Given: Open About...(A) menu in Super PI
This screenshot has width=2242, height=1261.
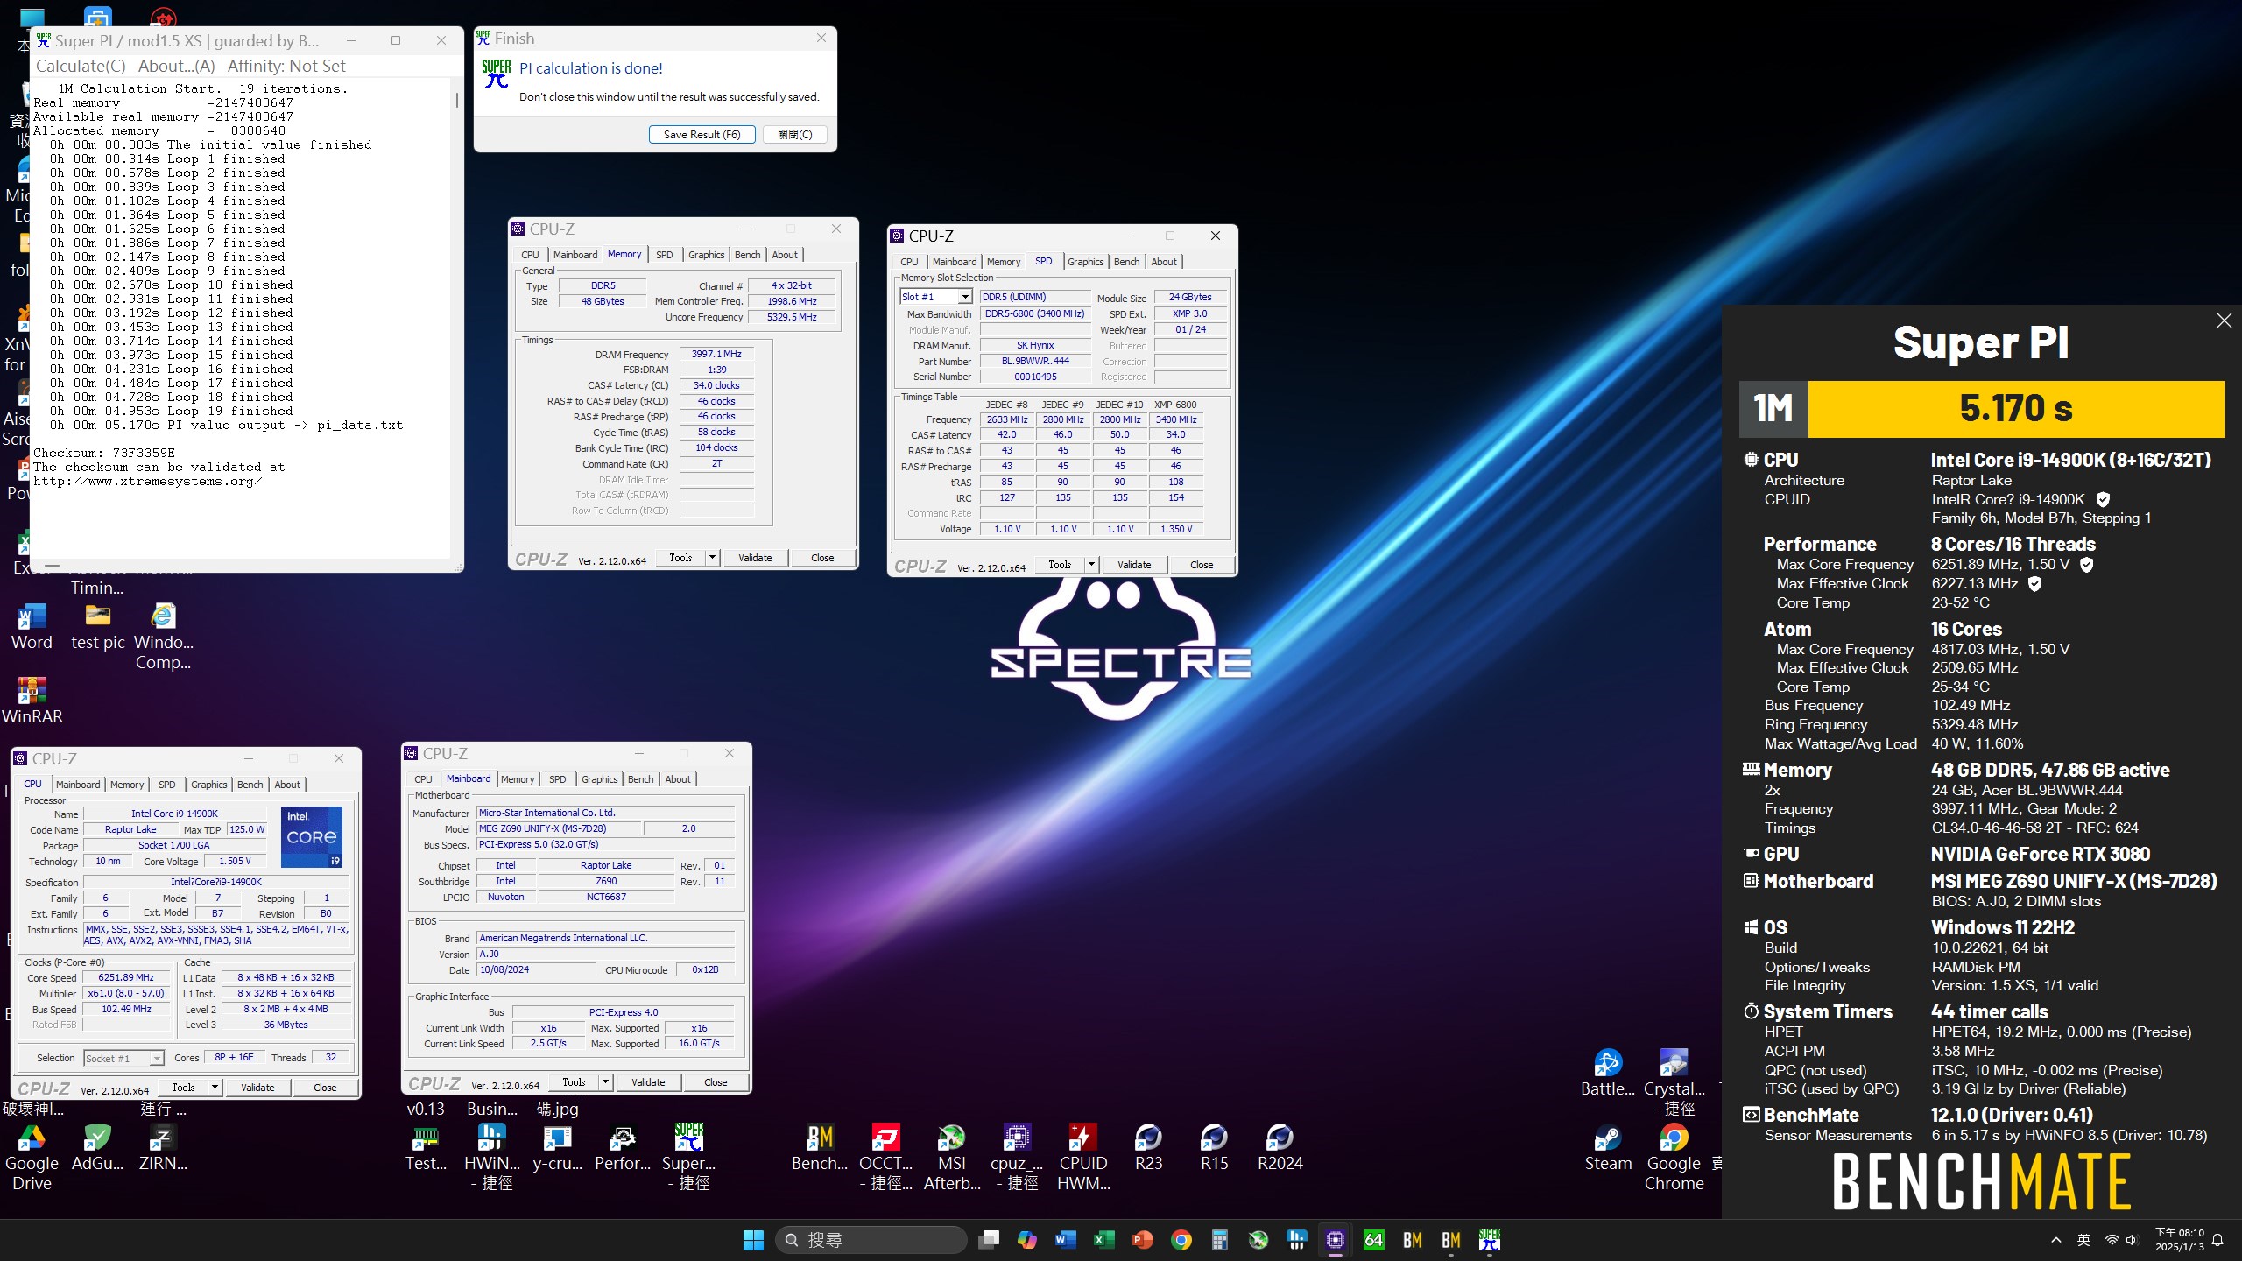Looking at the screenshot, I should pyautogui.click(x=176, y=67).
